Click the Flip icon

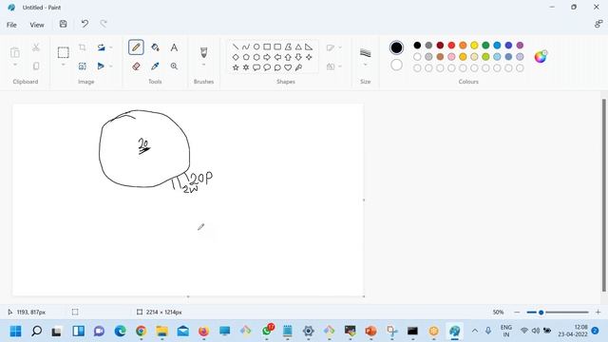(x=102, y=66)
